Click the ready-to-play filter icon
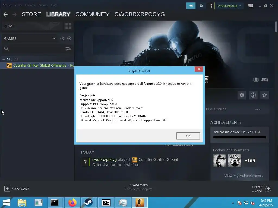This screenshot has height=208, width=278. pos(69,38)
